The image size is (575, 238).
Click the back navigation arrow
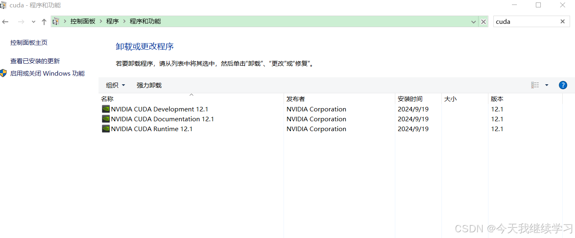(5, 22)
